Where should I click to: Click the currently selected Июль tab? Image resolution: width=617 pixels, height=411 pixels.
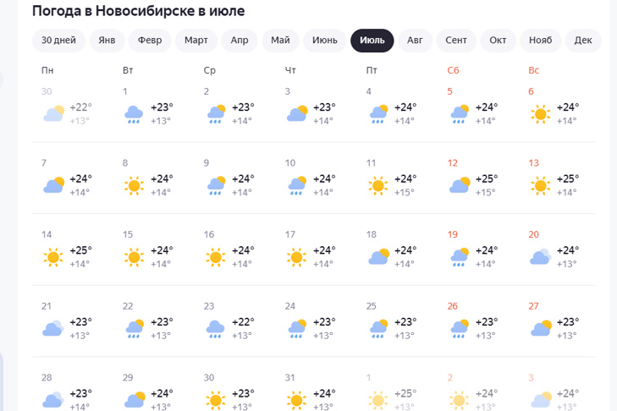coord(372,41)
